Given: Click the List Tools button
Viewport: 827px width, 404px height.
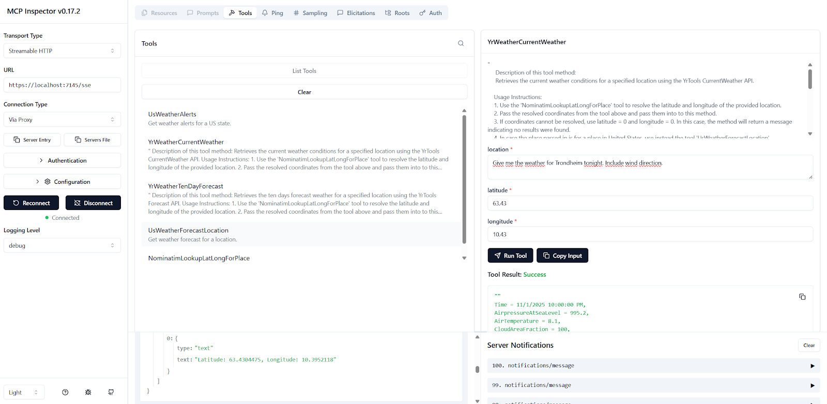Looking at the screenshot, I should tap(304, 71).
